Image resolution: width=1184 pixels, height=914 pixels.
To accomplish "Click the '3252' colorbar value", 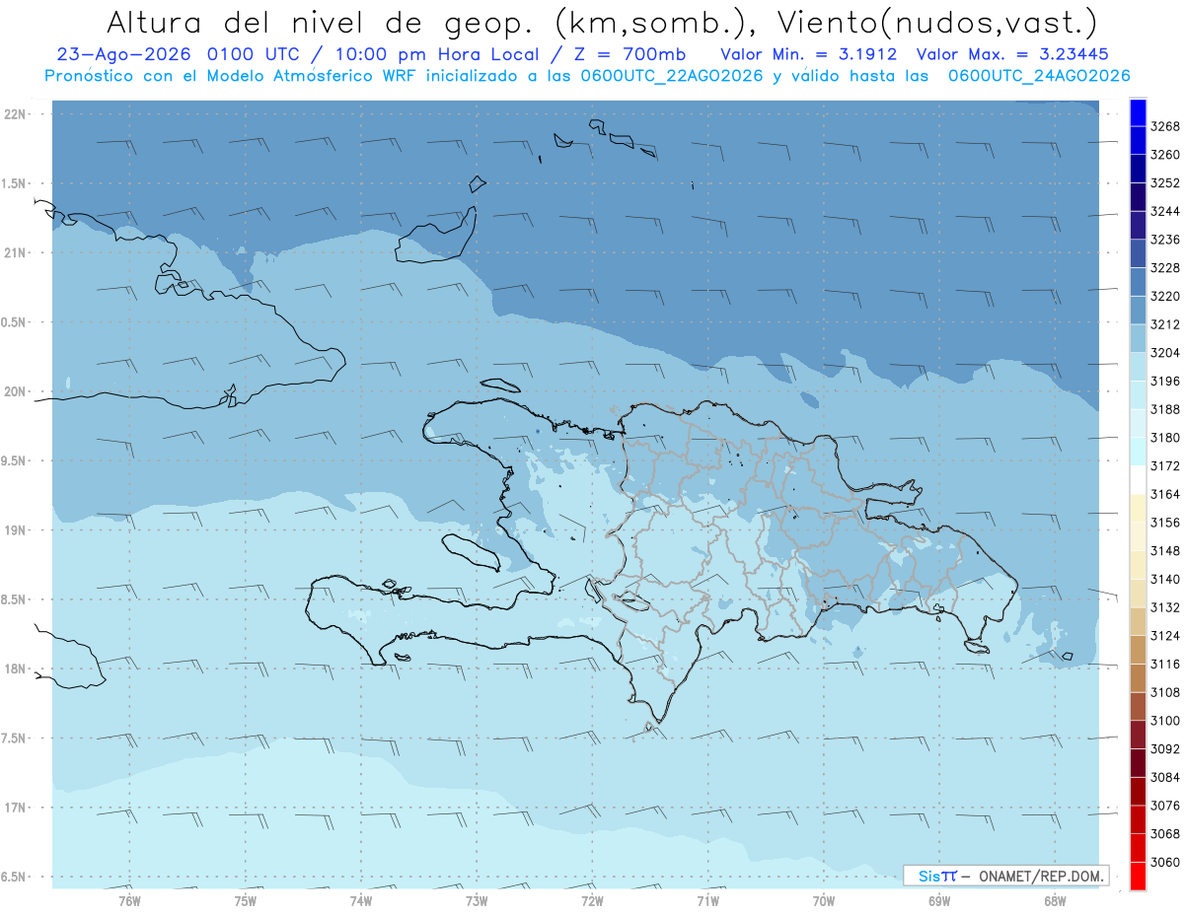I will tap(1165, 183).
